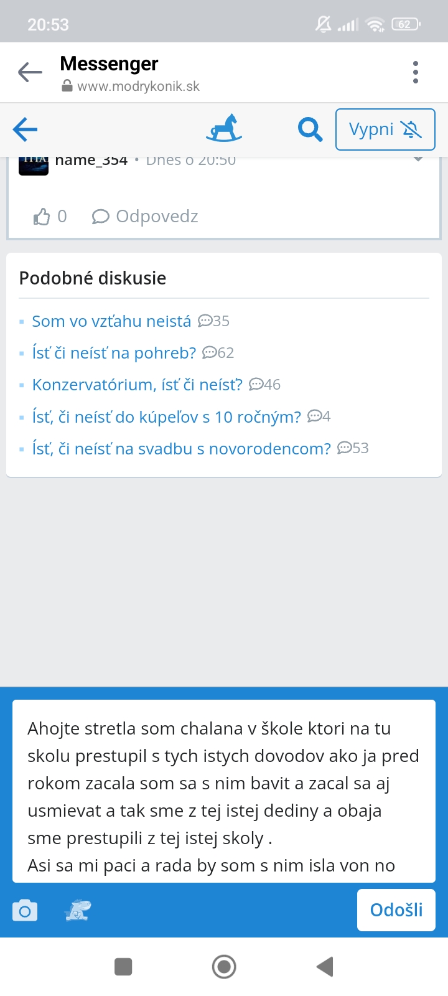Open 'Som vo vzťahu neistá' discussion
Screen dimensions: 448x996
tap(111, 321)
